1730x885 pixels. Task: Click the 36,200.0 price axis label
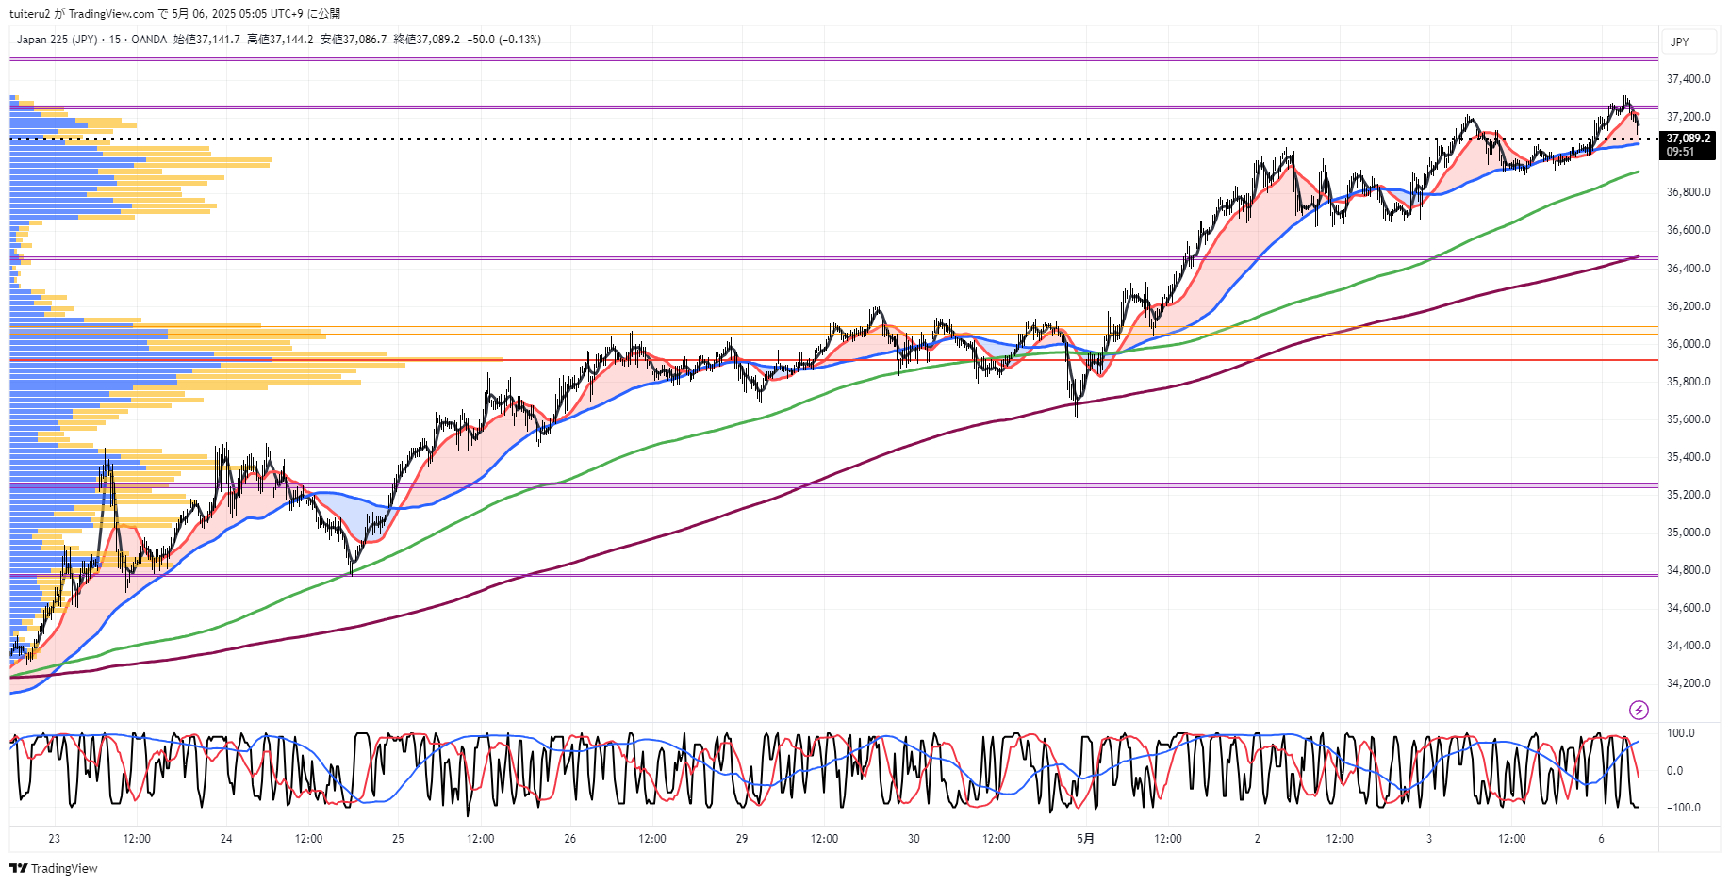(x=1689, y=306)
